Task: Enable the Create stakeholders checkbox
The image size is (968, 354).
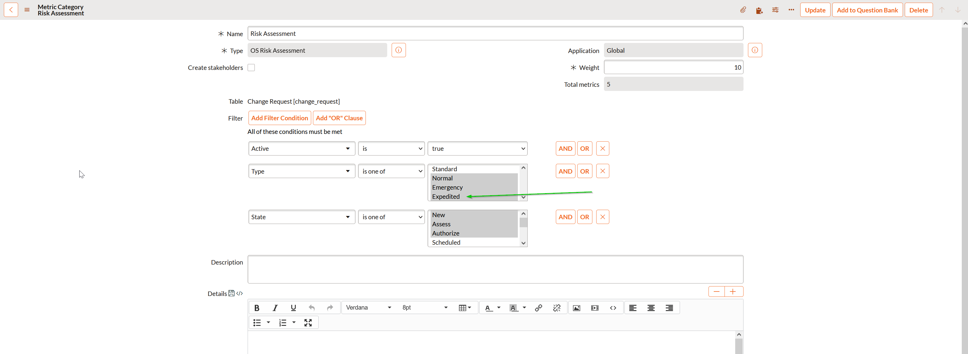Action: click(252, 68)
